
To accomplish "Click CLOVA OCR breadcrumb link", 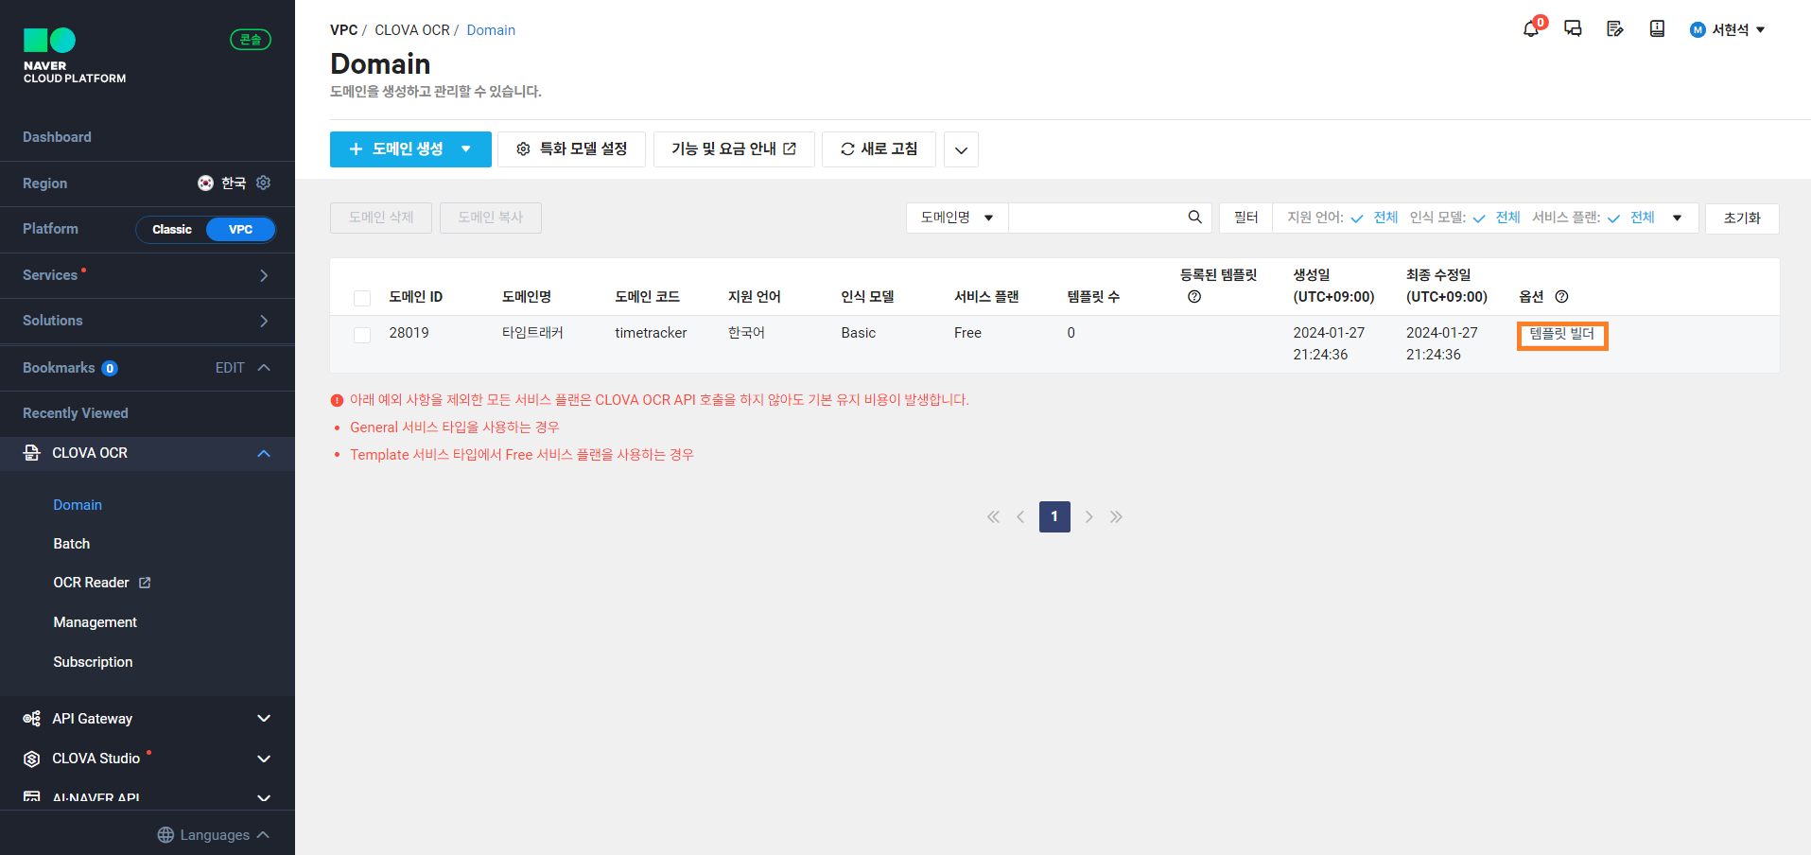I will 412,30.
